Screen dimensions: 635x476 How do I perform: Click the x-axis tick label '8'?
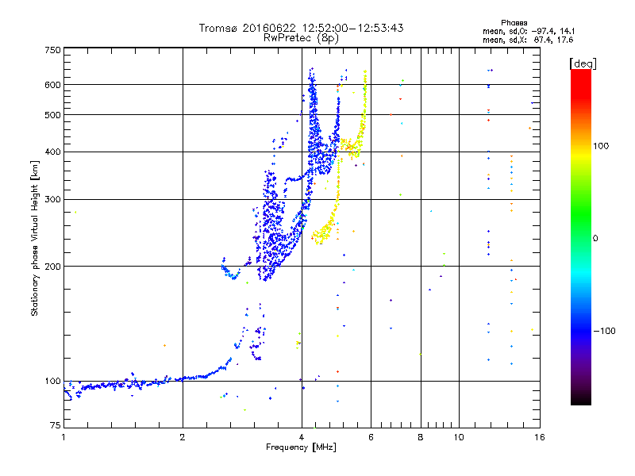(x=421, y=437)
